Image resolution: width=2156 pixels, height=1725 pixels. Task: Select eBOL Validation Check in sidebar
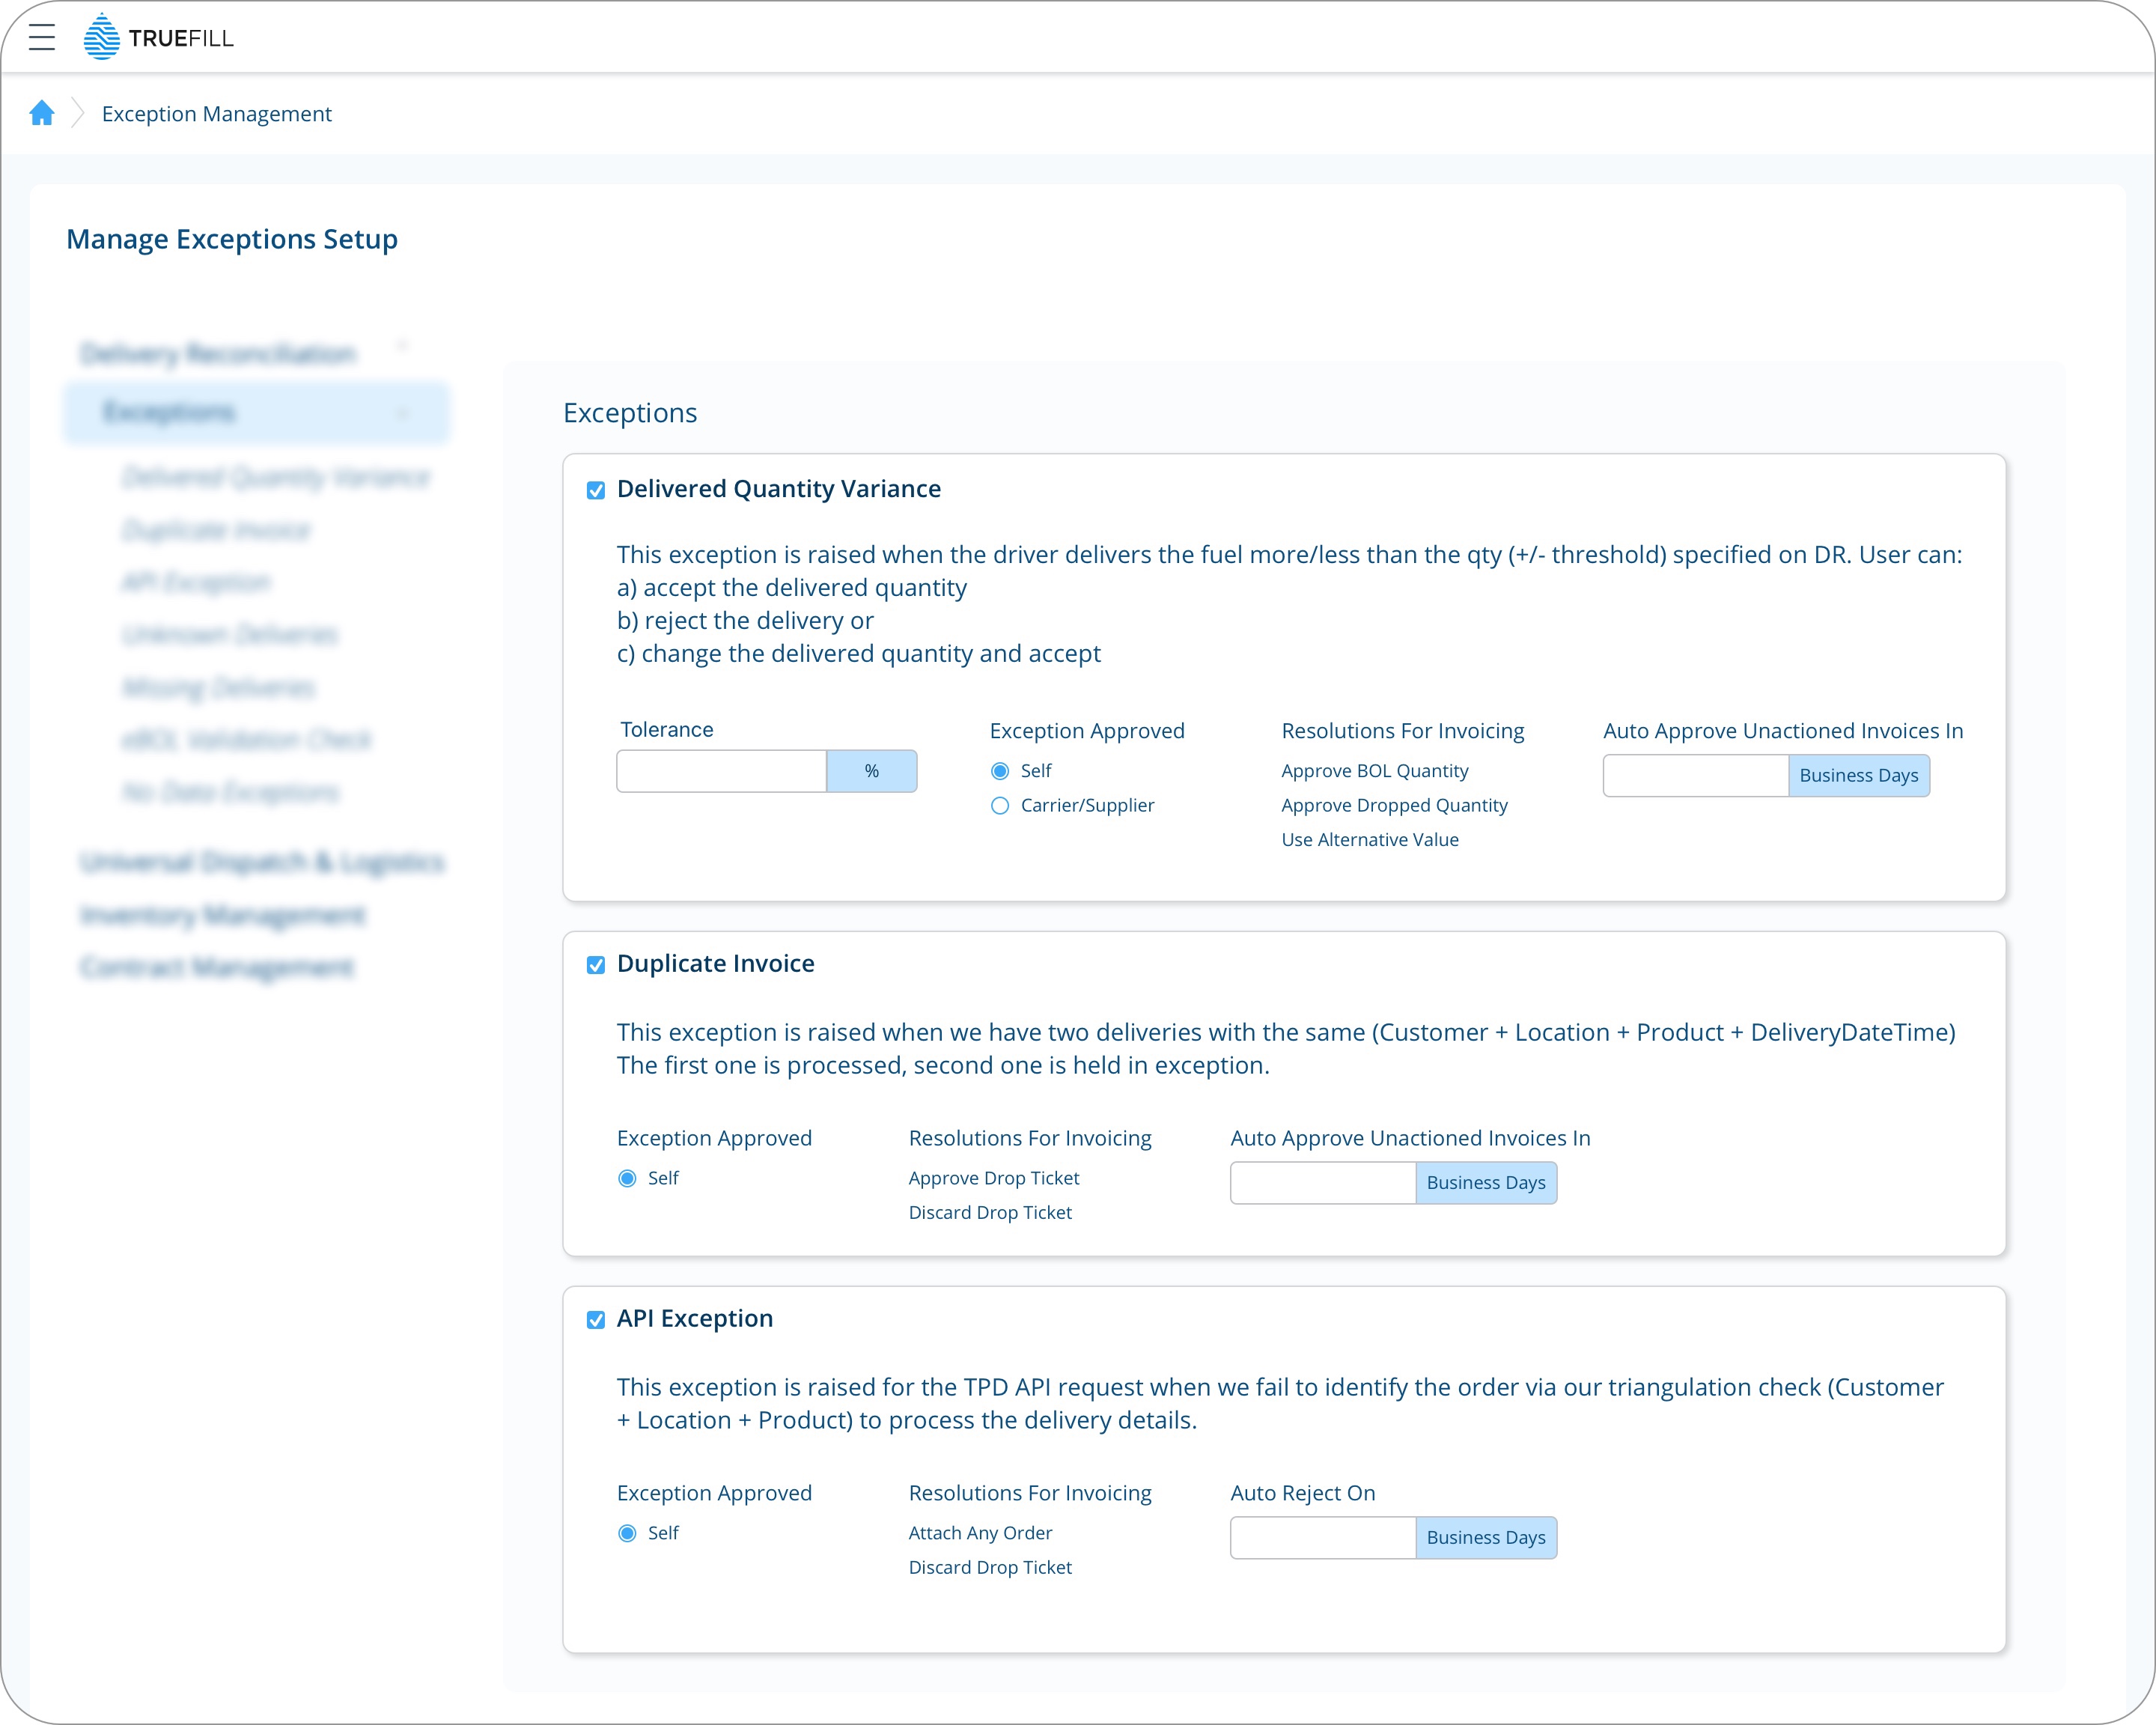coord(246,739)
